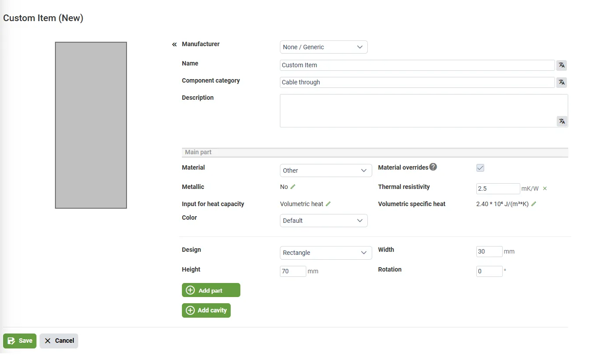Click the 'Volumetric specific heat' label
Screen dimensions: 602x359
click(412, 204)
